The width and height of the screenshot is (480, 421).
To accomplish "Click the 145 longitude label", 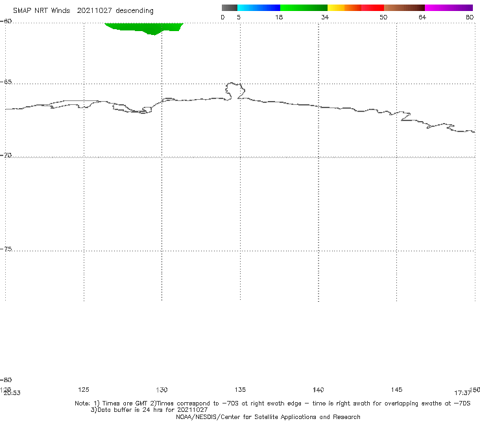I will coord(397,389).
